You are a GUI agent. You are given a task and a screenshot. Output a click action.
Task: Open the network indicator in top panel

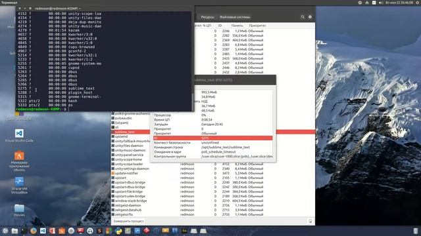[367, 3]
